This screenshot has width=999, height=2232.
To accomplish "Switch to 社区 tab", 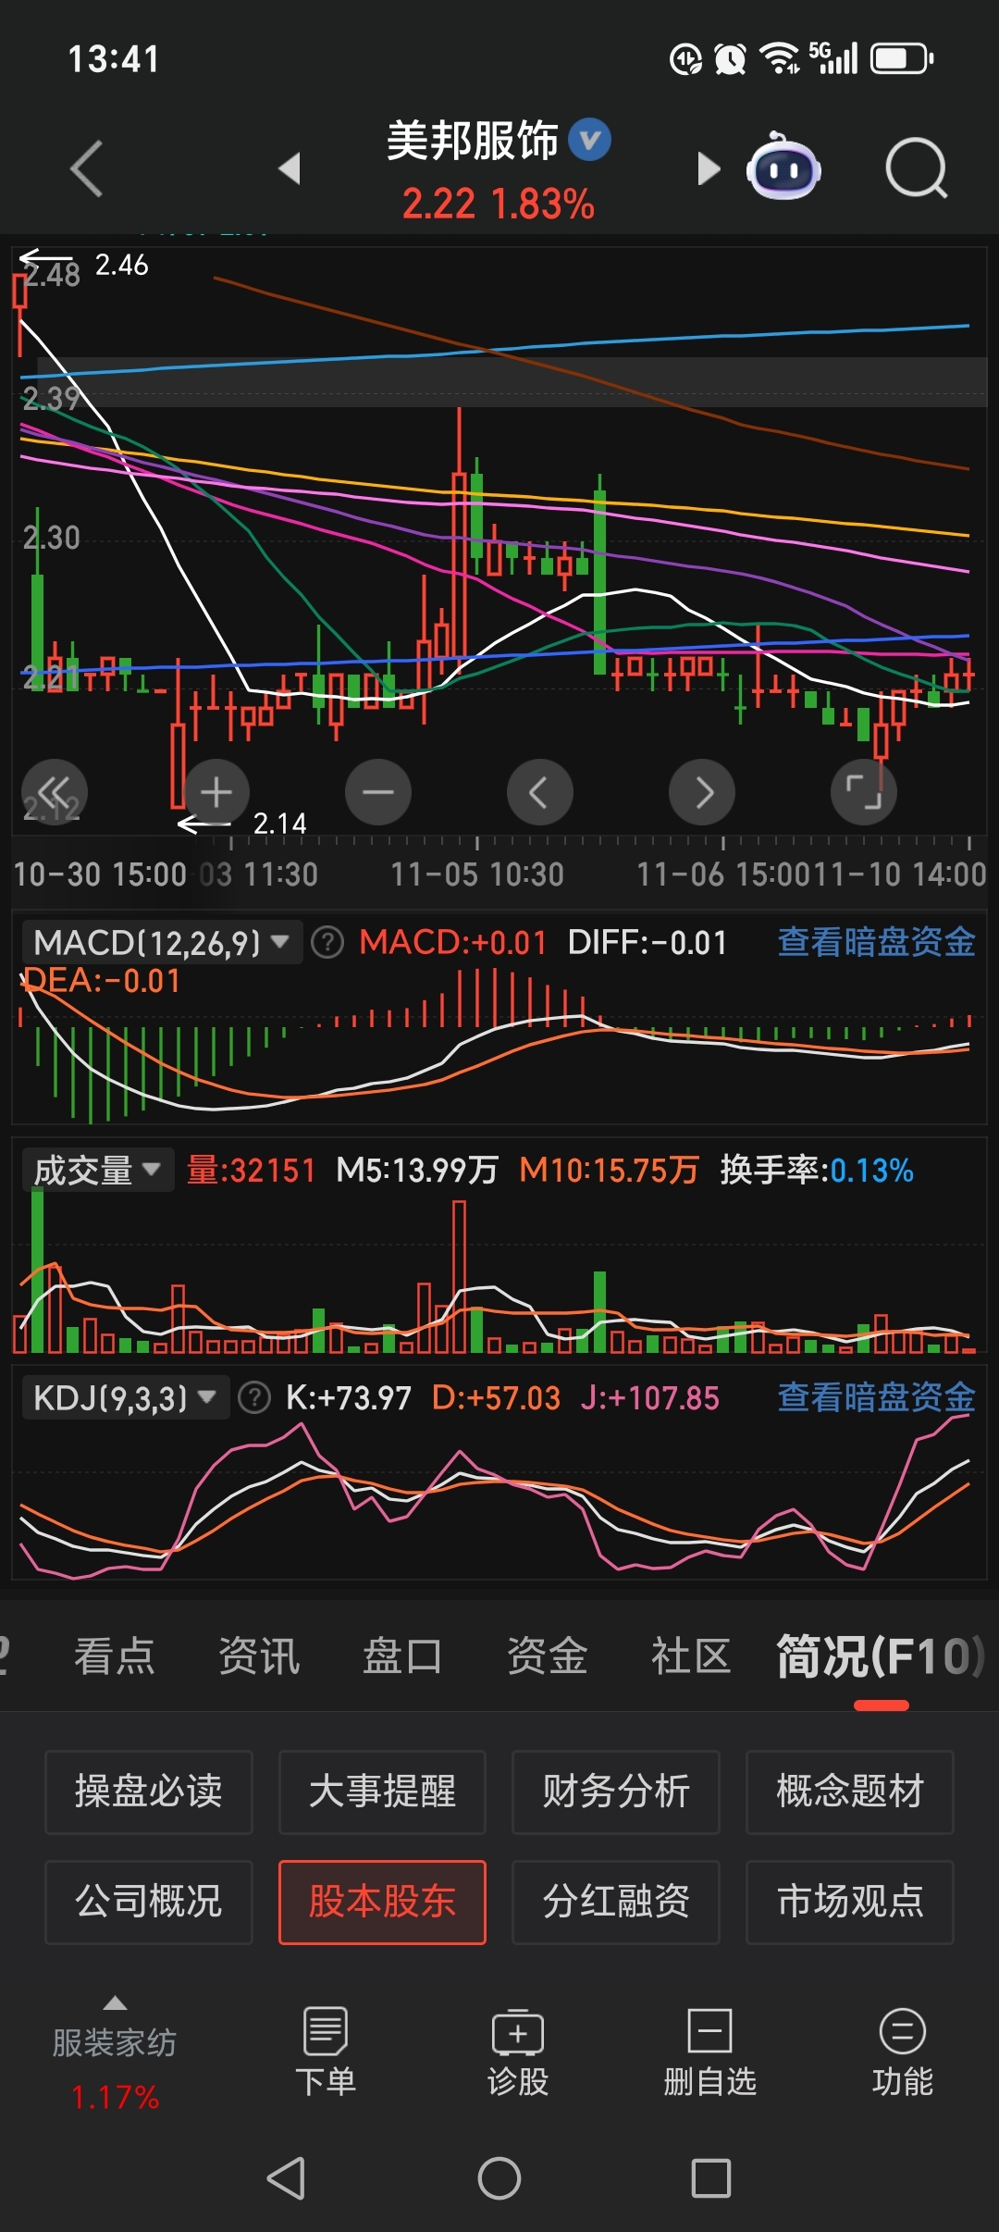I will pyautogui.click(x=691, y=1656).
